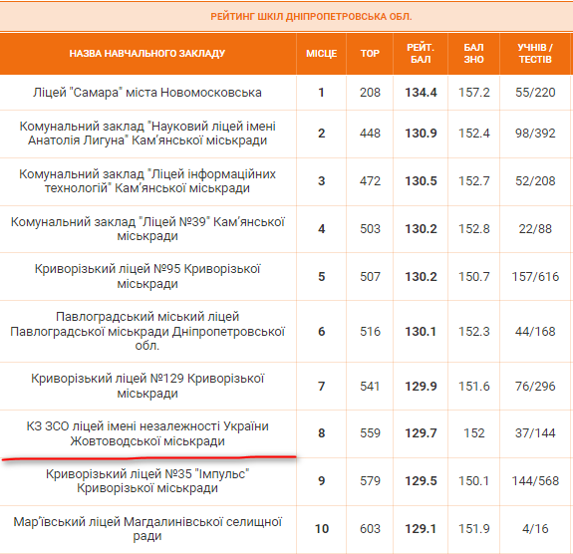Image resolution: width=573 pixels, height=554 pixels.
Task: Open 'КЗ ЗСО ліцей імені незалежності України' entry
Action: [x=147, y=433]
